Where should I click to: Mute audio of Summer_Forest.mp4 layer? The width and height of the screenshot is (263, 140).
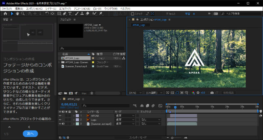click(63, 124)
